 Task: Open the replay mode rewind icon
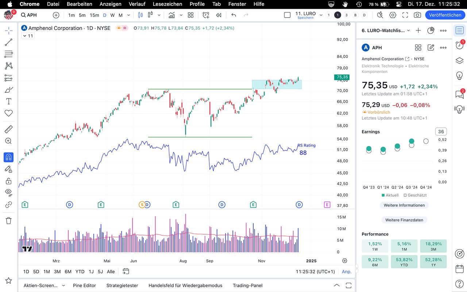[x=219, y=15]
